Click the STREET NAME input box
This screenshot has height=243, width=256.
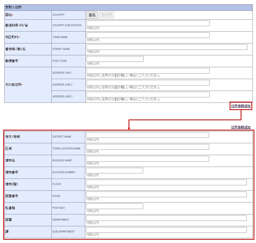coord(167,47)
